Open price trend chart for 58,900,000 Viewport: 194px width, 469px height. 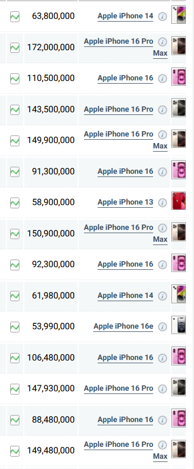point(15,203)
